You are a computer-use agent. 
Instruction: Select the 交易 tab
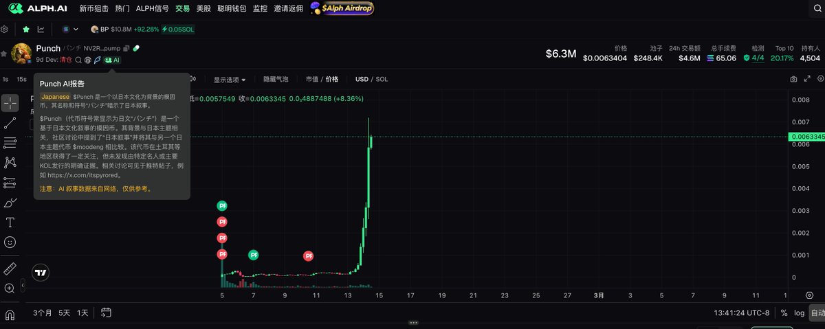182,8
